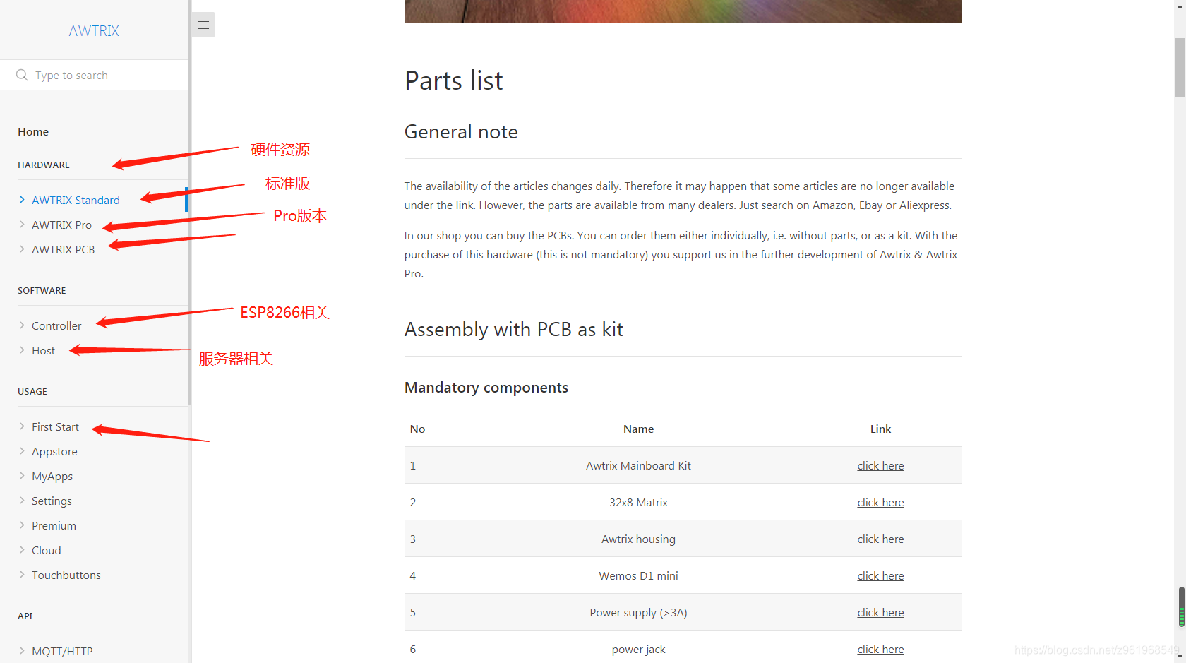
Task: Open the Settings page
Action: (x=52, y=501)
